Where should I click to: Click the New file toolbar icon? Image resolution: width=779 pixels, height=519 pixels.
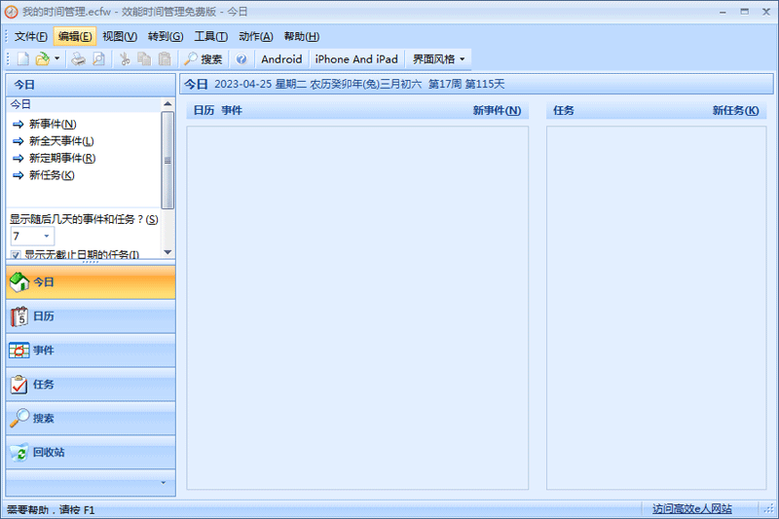pyautogui.click(x=22, y=59)
